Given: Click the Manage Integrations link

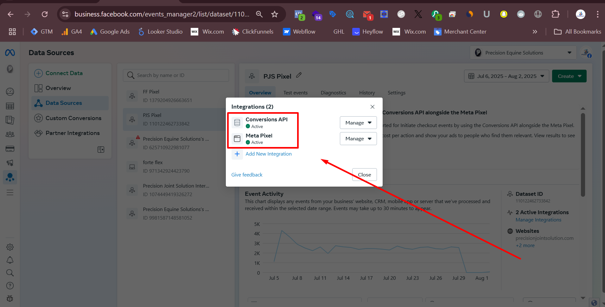Looking at the screenshot, I should point(538,220).
